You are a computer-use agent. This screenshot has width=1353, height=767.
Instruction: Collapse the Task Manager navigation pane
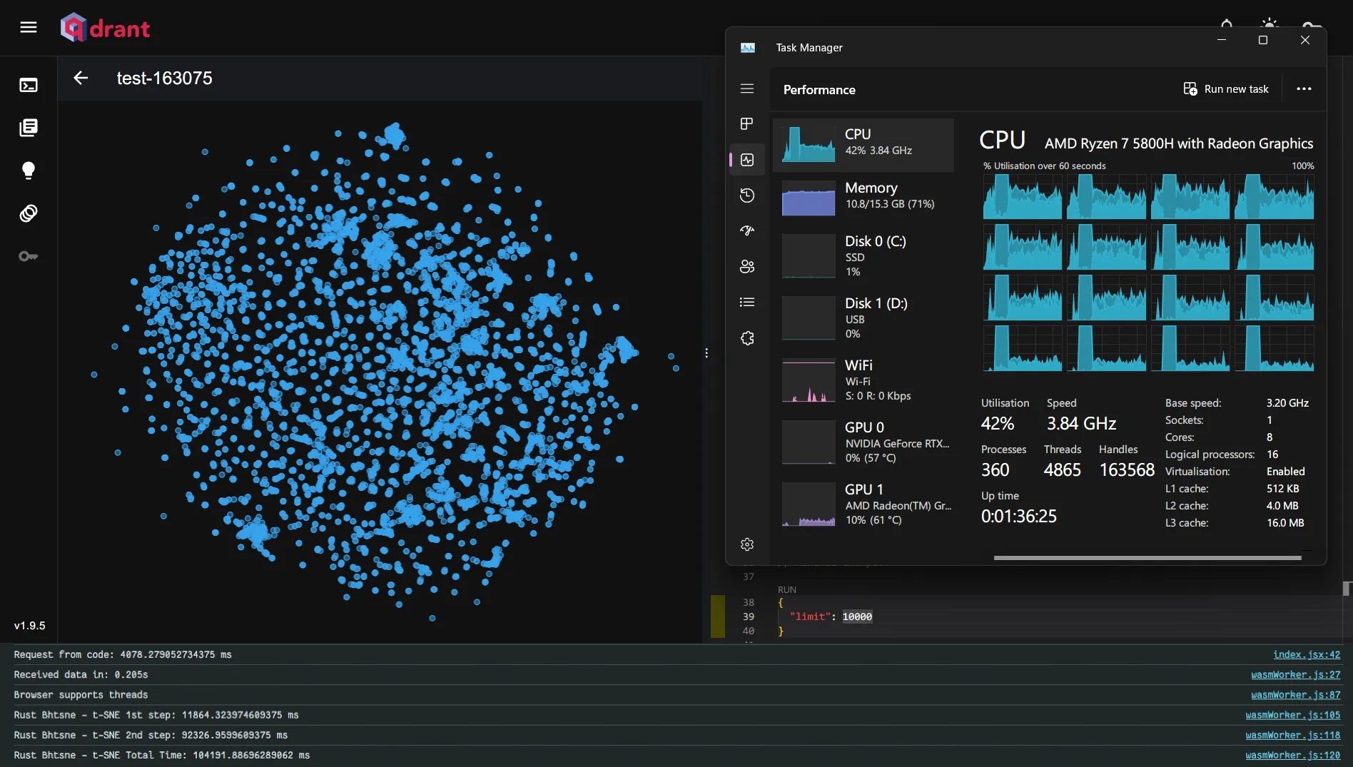pyautogui.click(x=746, y=88)
